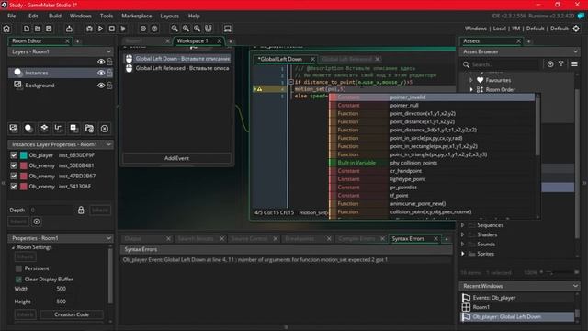Run the game with the play icon
The image size is (588, 331).
(x=100, y=29)
